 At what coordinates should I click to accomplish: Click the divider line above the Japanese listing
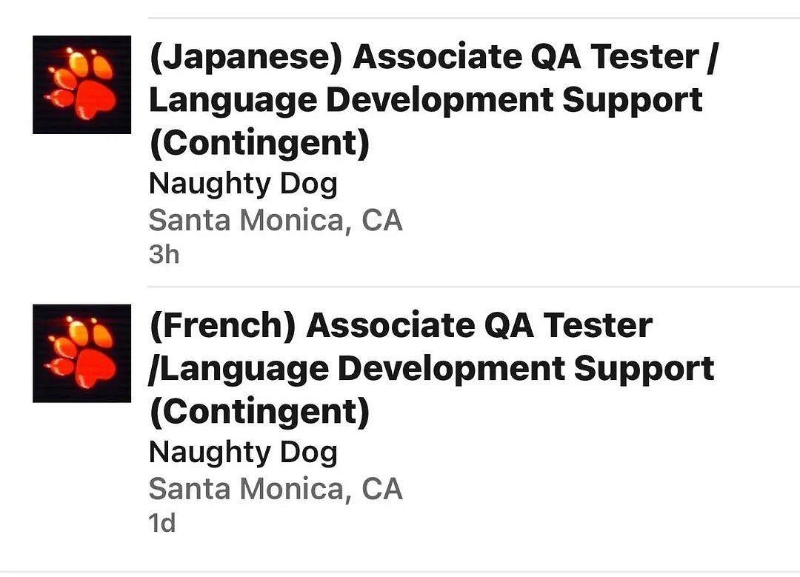pyautogui.click(x=474, y=18)
